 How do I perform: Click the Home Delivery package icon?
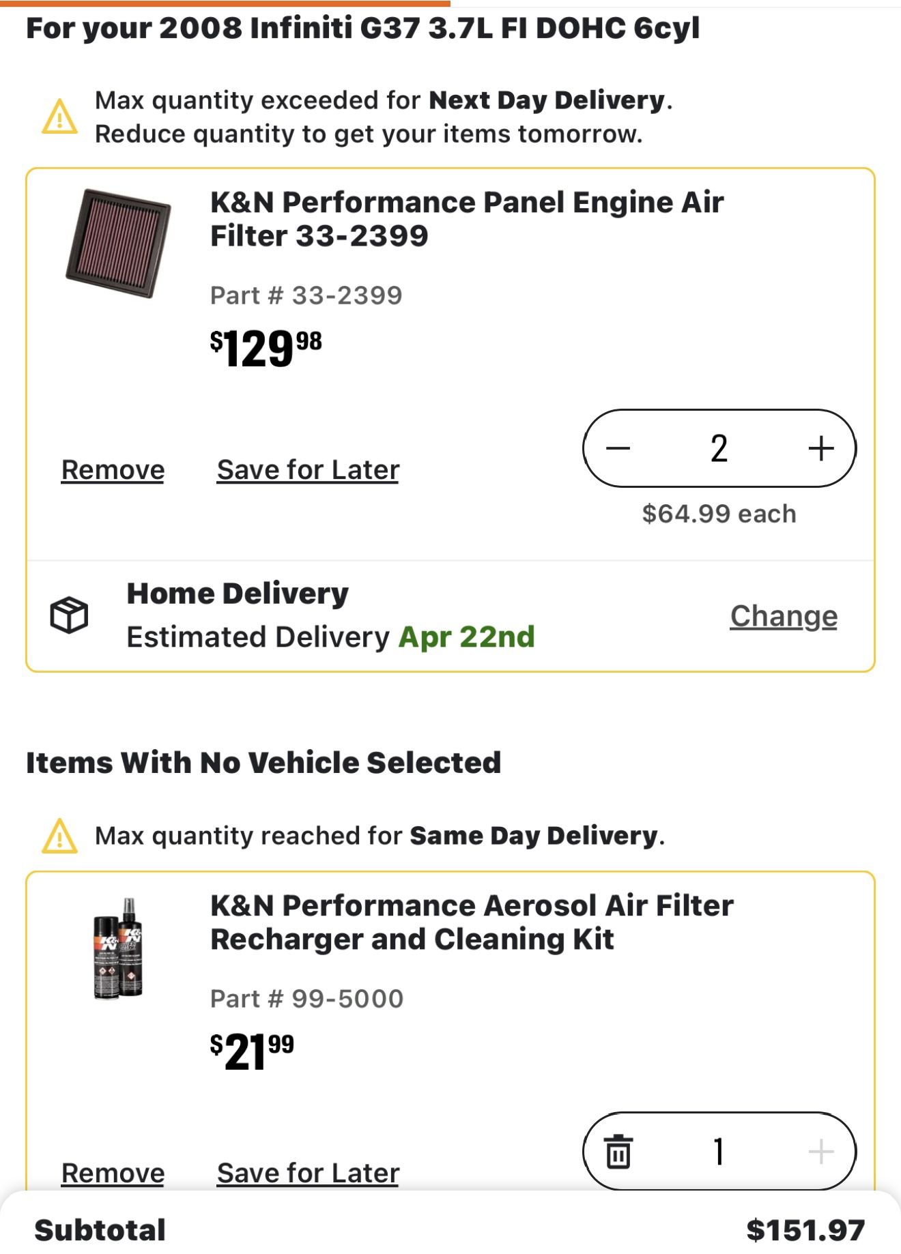coord(70,614)
